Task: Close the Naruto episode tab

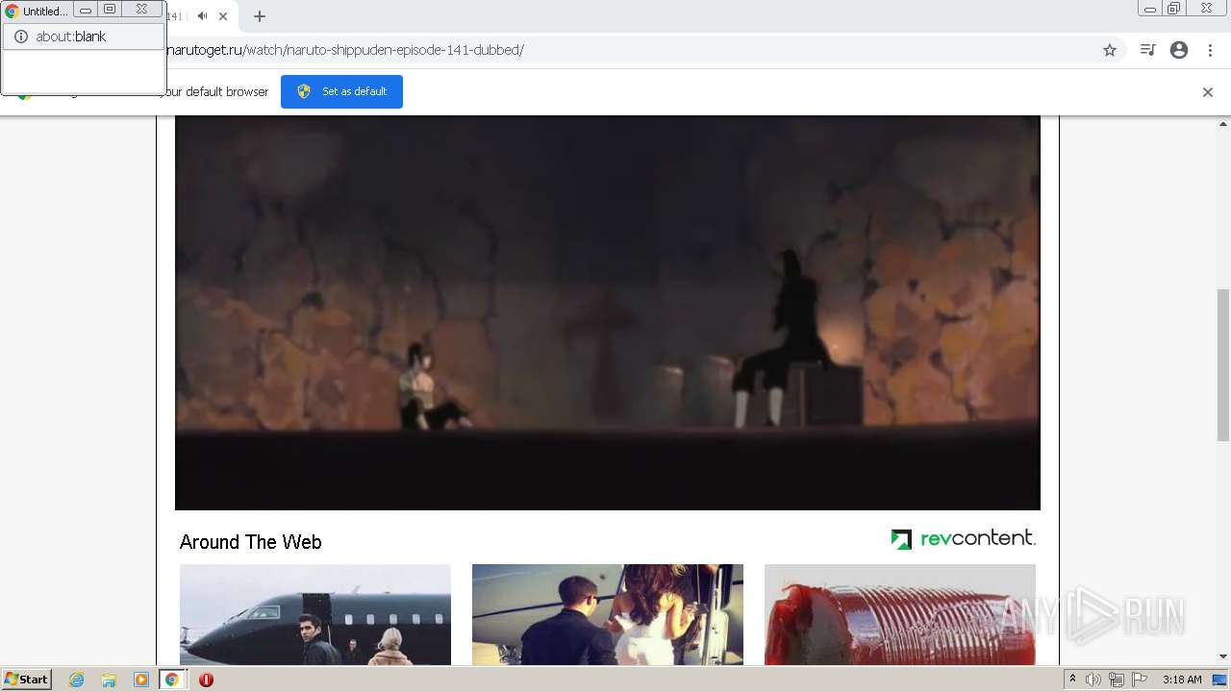Action: pos(223,16)
